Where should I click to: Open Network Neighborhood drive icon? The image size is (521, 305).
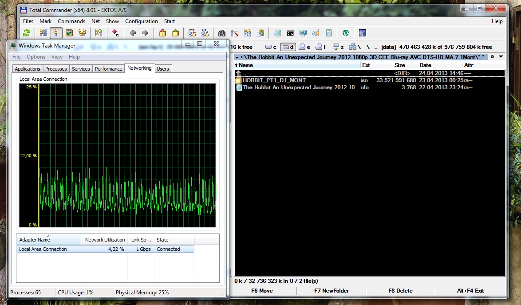(355, 47)
